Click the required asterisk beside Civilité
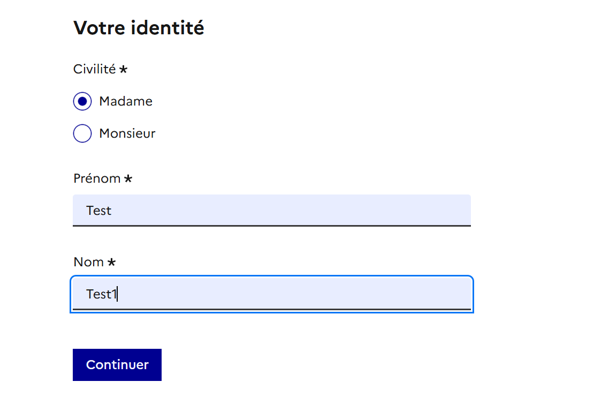The image size is (594, 404). pyautogui.click(x=123, y=69)
